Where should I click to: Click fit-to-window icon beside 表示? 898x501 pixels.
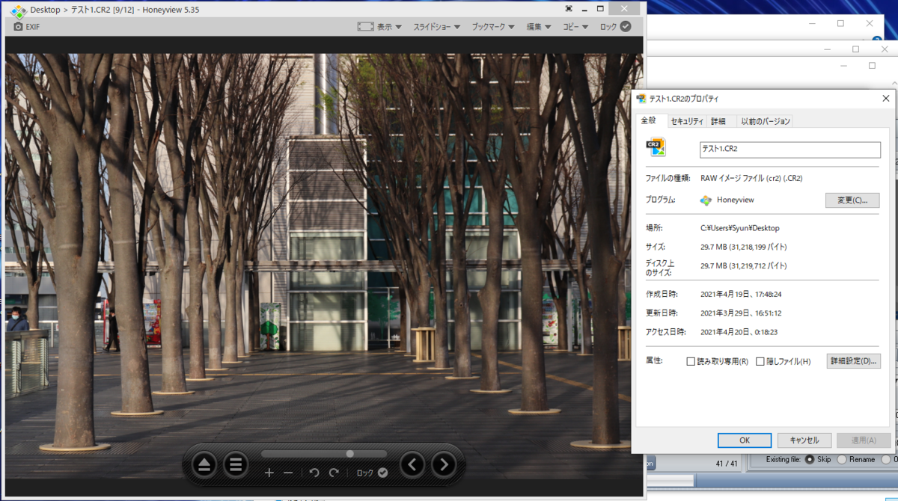(x=365, y=26)
